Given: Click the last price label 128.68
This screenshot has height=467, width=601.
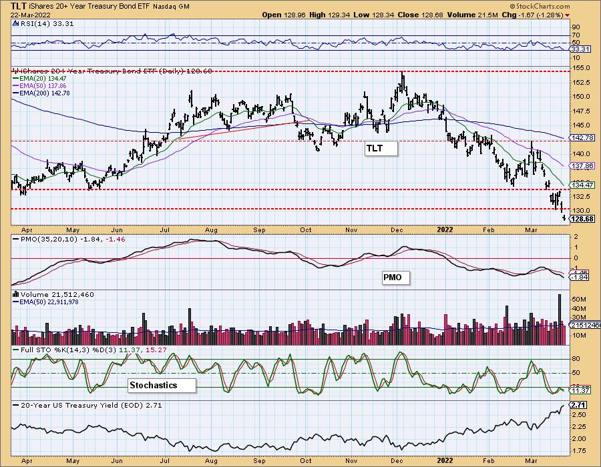Looking at the screenshot, I should pos(582,219).
